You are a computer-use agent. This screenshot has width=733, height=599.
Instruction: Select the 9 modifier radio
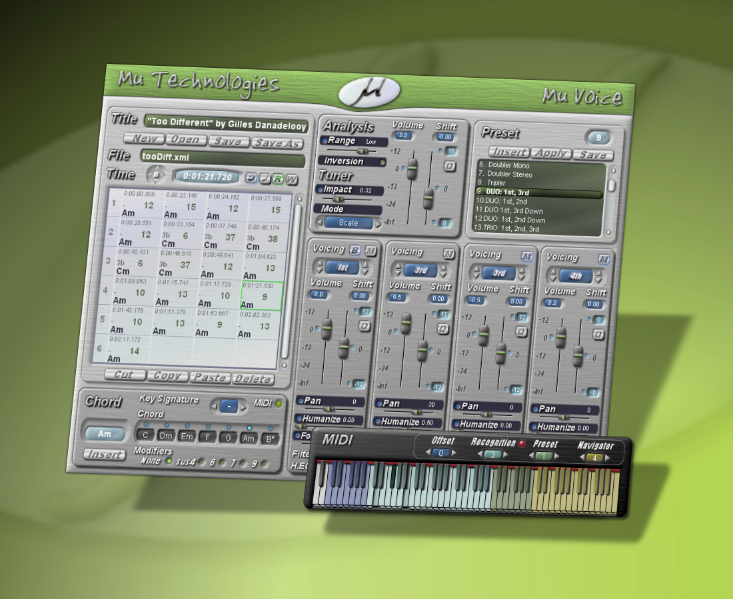[x=265, y=464]
